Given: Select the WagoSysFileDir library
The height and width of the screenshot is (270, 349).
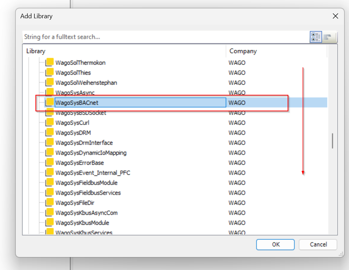Looking at the screenshot, I should coord(75,203).
